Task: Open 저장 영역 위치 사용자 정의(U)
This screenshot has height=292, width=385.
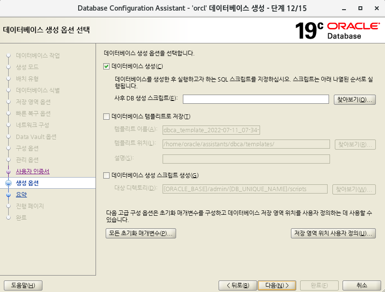Action: point(333,233)
